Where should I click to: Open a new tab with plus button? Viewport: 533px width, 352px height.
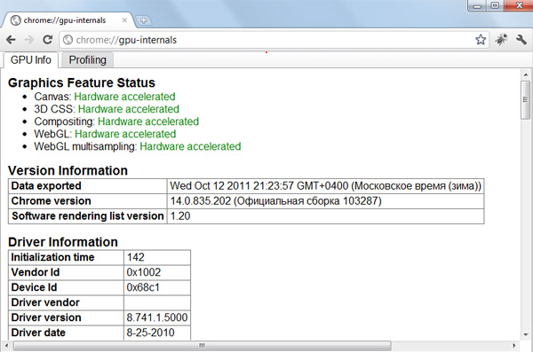(x=143, y=20)
